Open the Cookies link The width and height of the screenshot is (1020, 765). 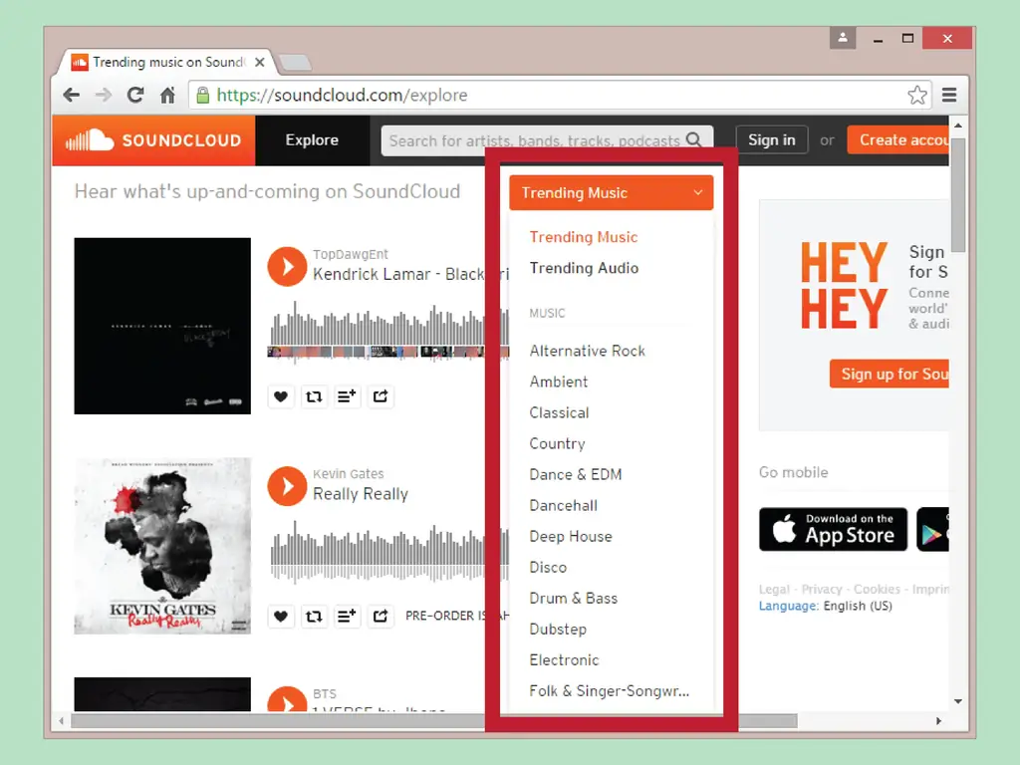(877, 589)
